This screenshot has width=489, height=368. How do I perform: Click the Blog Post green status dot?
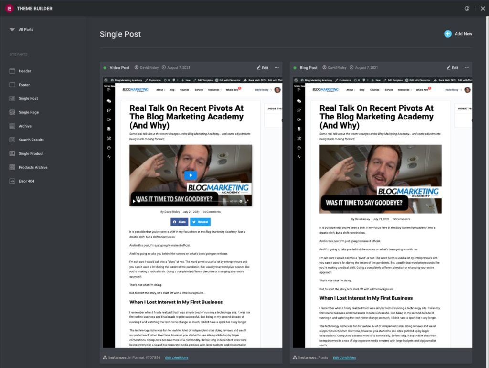pyautogui.click(x=295, y=68)
